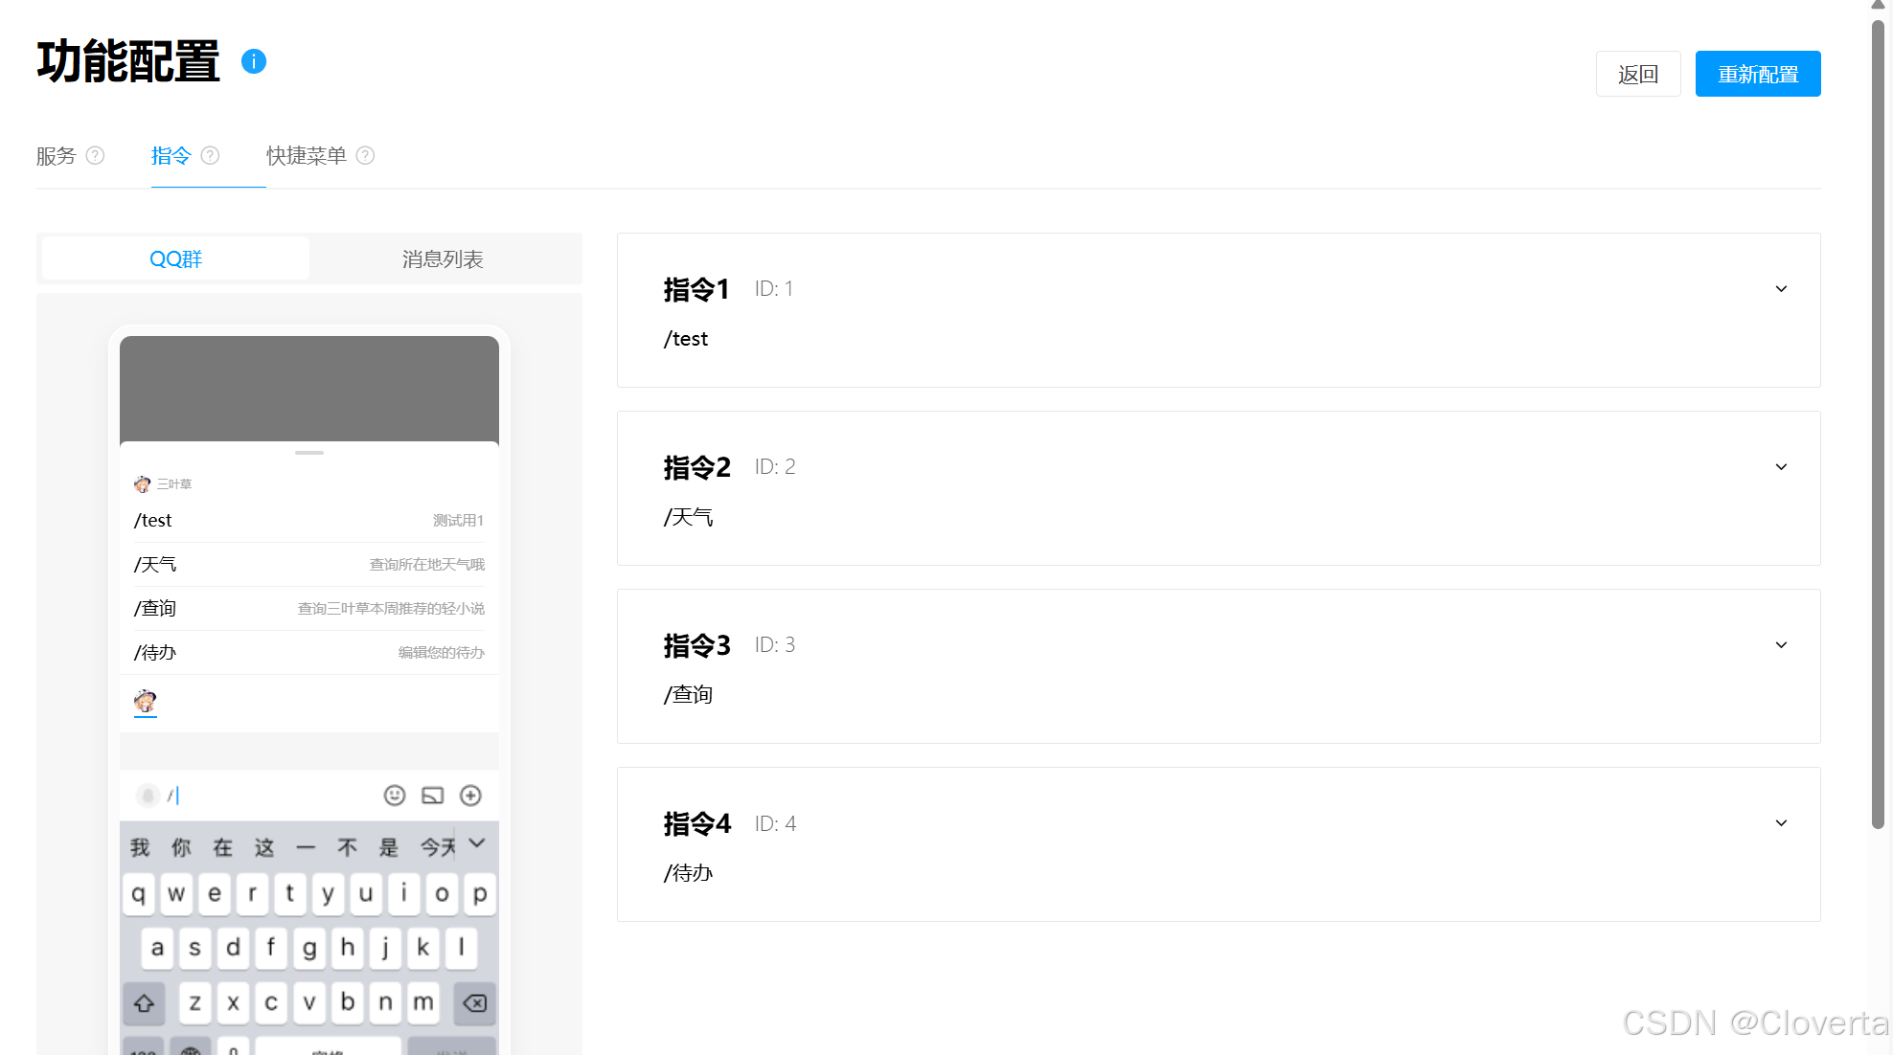
Task: Click the help icon next to 指令
Action: click(210, 155)
